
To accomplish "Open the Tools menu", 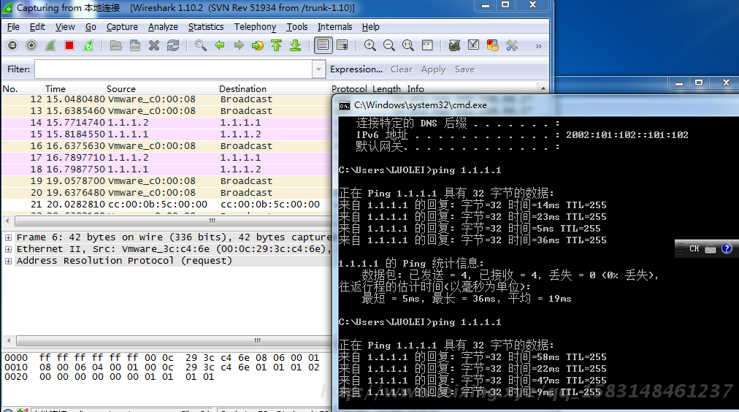I will (x=297, y=27).
